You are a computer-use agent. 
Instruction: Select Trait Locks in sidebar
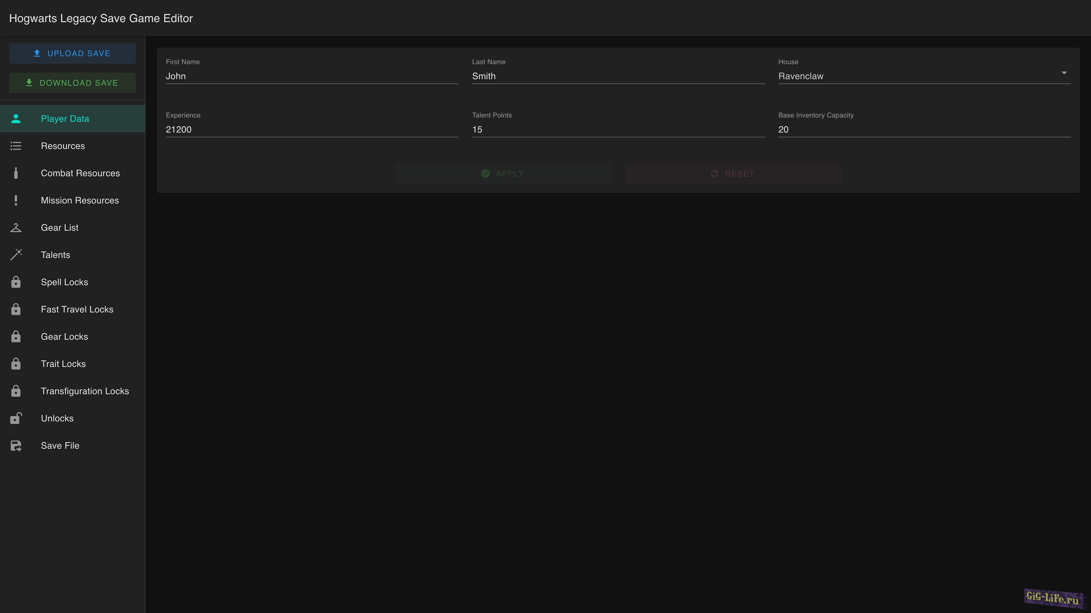63,364
